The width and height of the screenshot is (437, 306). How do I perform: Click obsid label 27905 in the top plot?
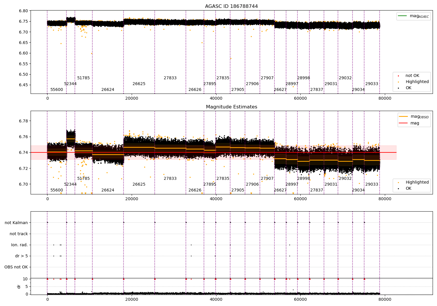pos(238,90)
